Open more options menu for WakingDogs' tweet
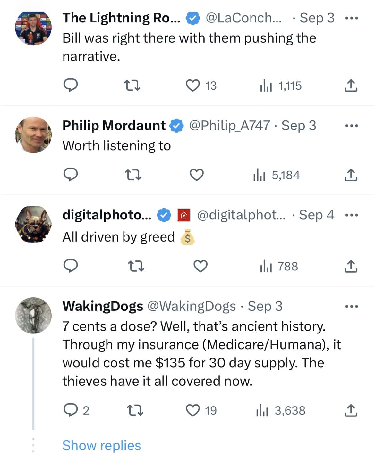The image size is (375, 461). click(352, 306)
